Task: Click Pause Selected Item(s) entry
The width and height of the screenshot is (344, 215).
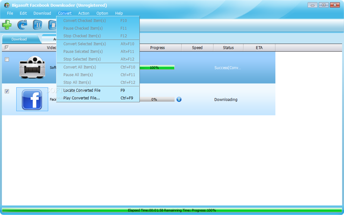Action: coord(98,52)
